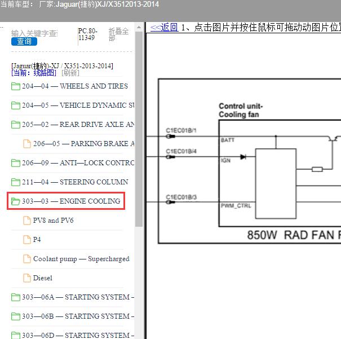Click connector label C1EC01B/3 in diagram
341x339 pixels.
pos(181,197)
